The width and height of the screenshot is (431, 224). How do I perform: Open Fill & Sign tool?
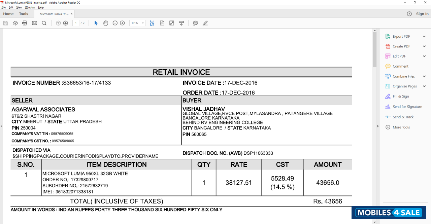(401, 97)
